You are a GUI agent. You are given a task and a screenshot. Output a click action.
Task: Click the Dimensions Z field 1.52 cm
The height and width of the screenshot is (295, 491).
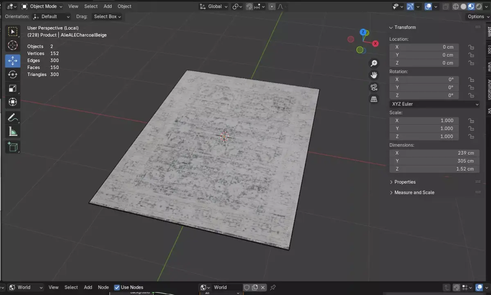click(x=435, y=169)
